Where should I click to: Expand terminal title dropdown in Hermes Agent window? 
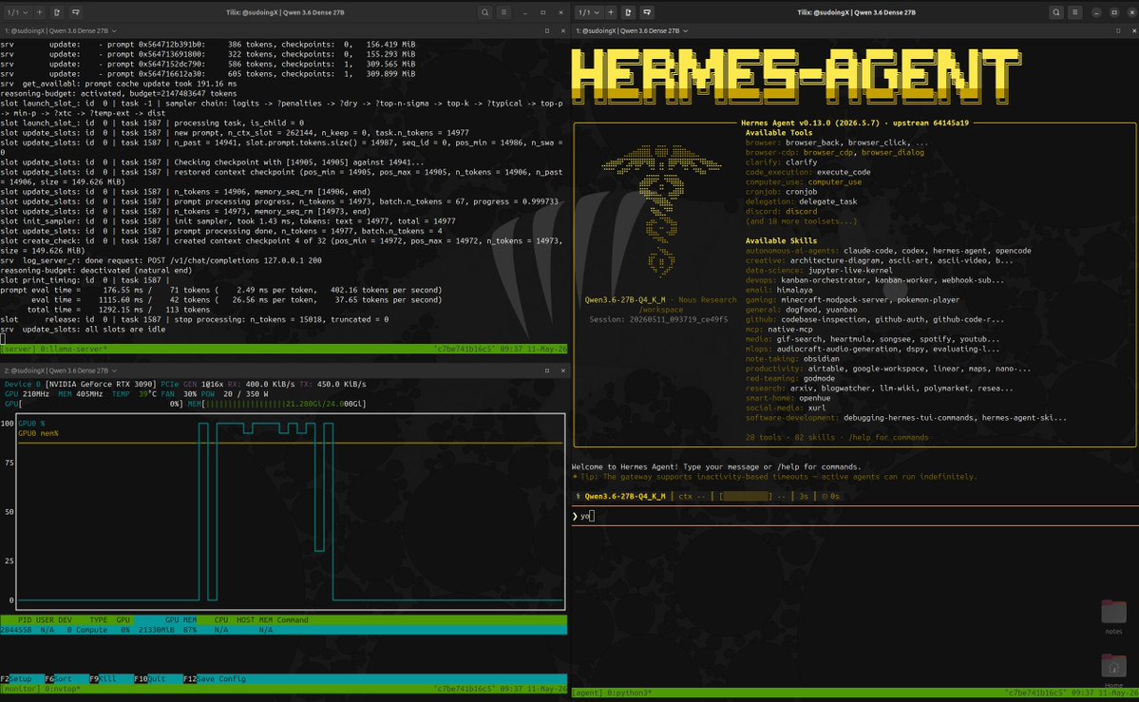click(x=632, y=31)
